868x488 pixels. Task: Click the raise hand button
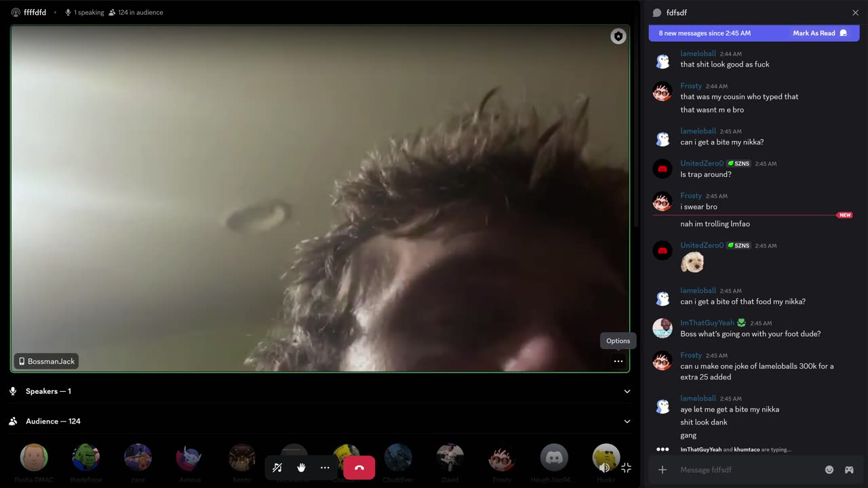(x=301, y=468)
